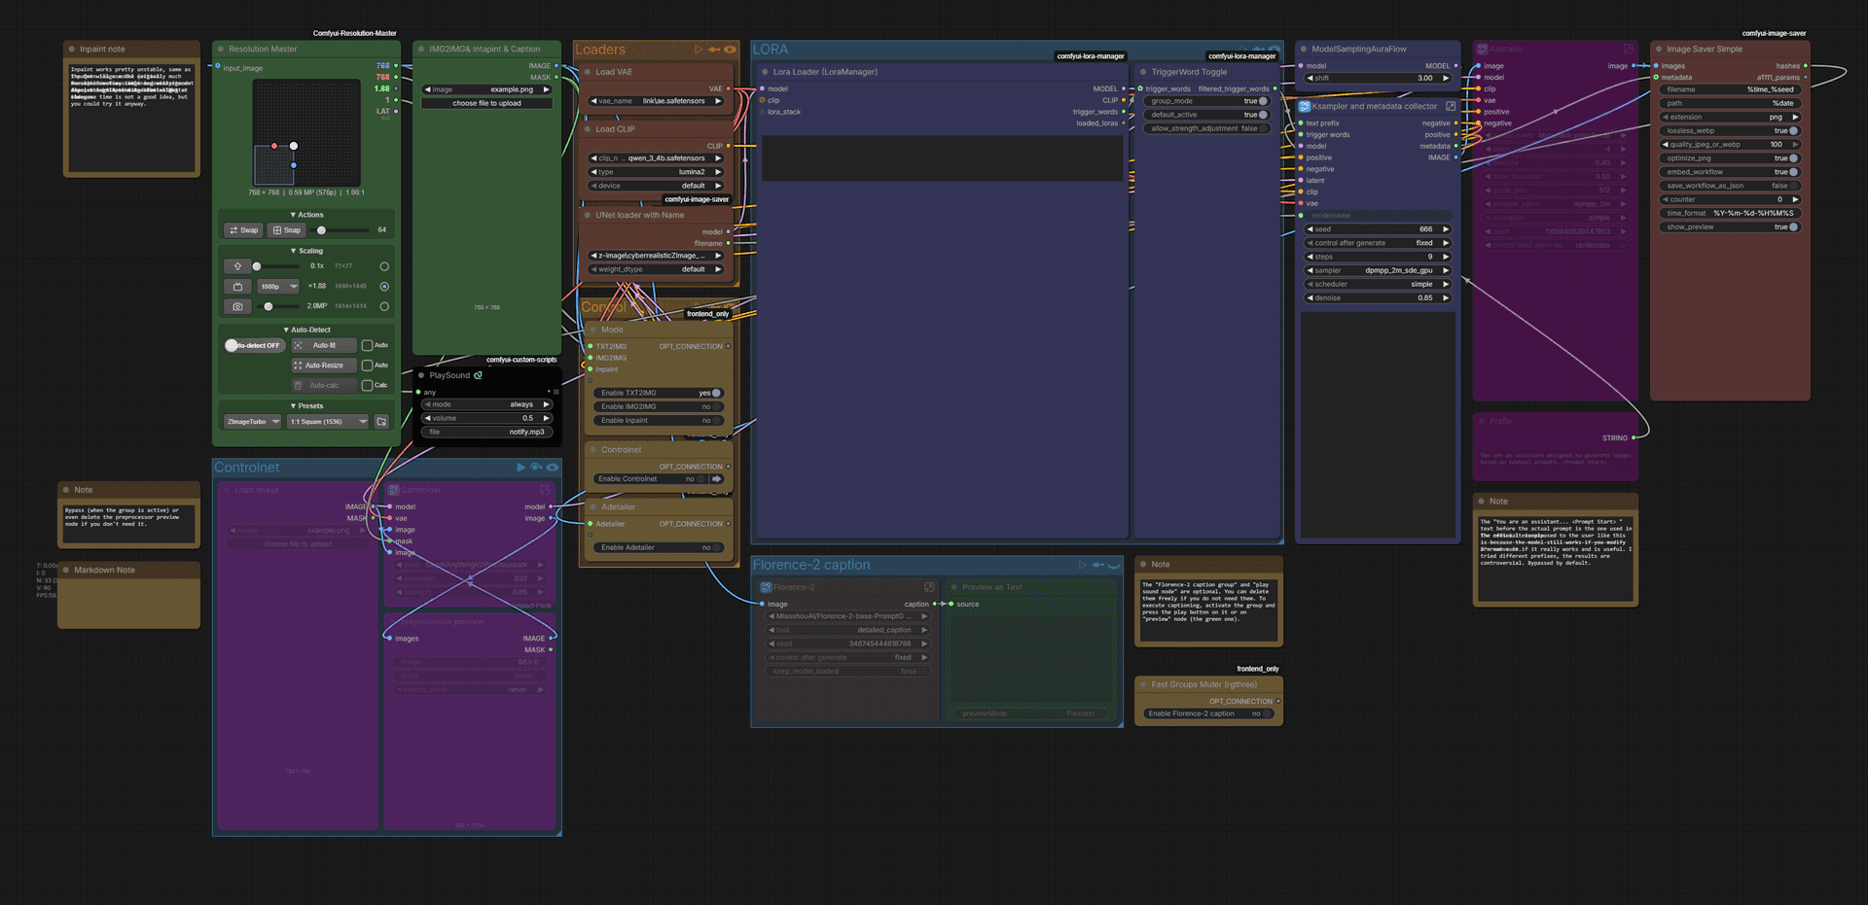The width and height of the screenshot is (1868, 905).
Task: Click the Florence-2 caption group bypass icon
Action: coord(1097,565)
